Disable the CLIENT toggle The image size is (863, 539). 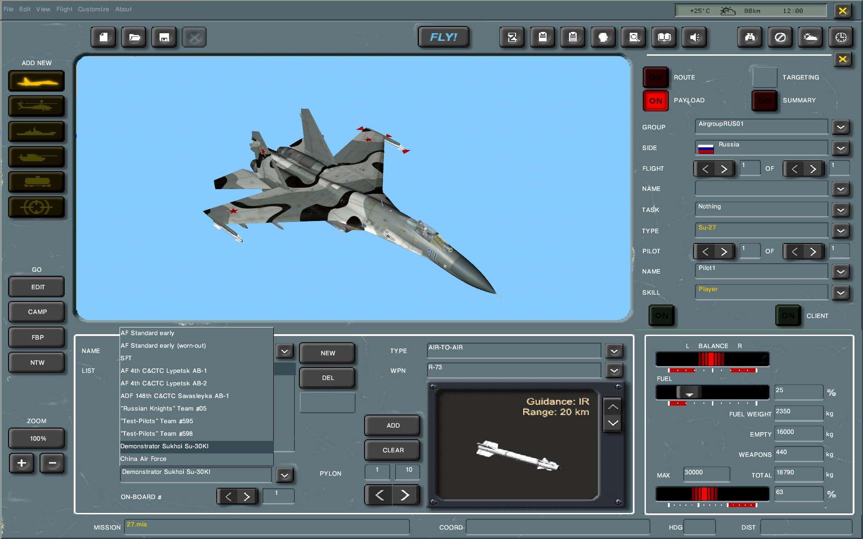pos(787,315)
